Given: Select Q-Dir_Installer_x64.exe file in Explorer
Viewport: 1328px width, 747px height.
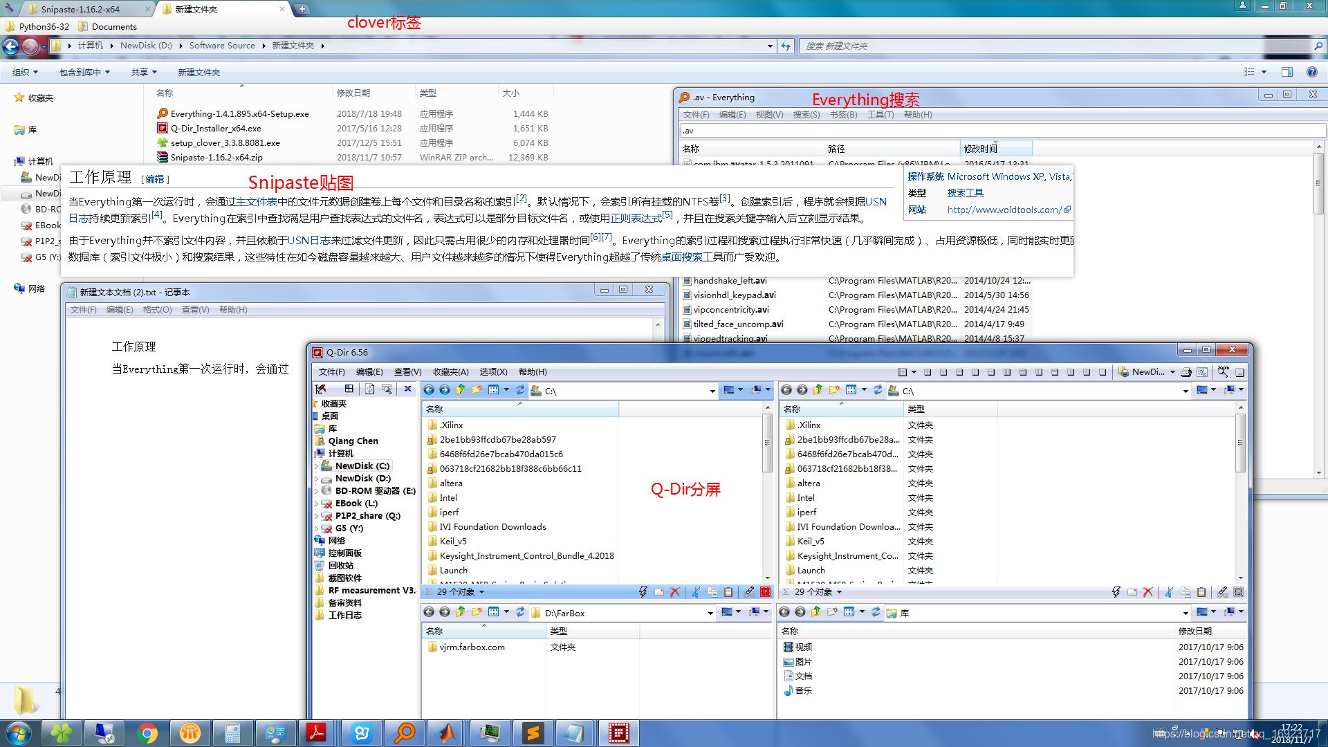Looking at the screenshot, I should [216, 129].
